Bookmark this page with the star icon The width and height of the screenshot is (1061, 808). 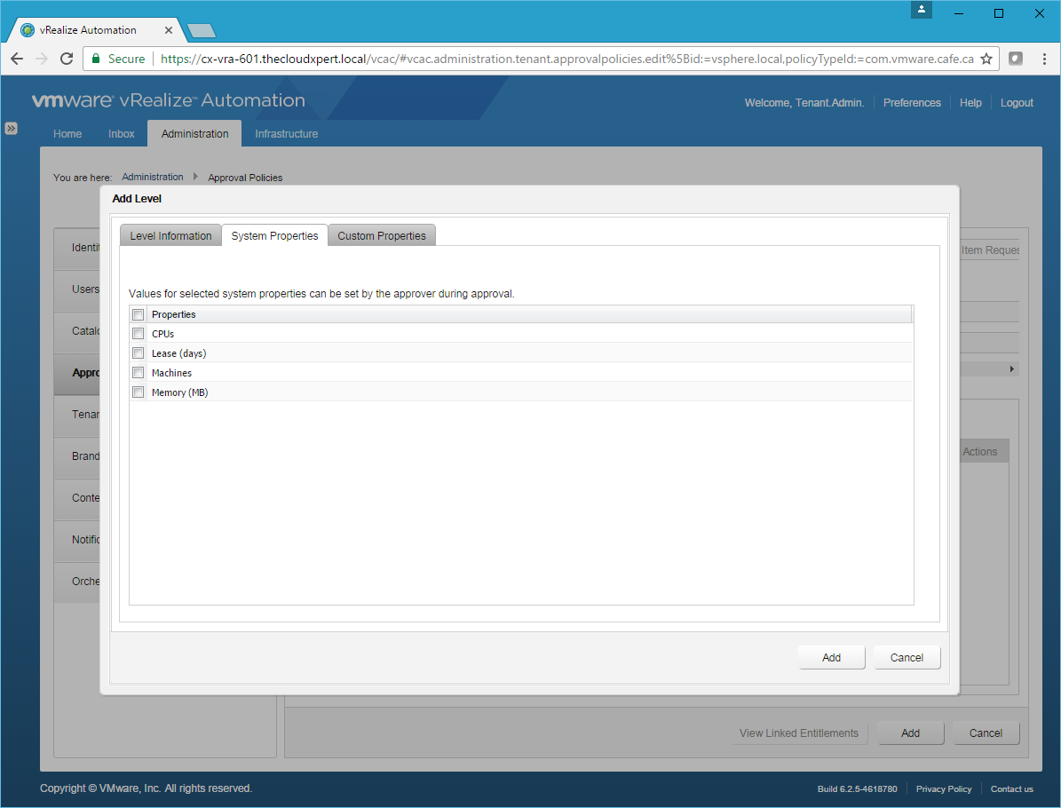986,59
